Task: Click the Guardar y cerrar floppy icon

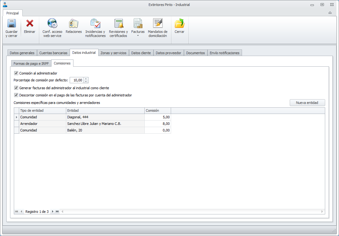Action: coord(12,23)
